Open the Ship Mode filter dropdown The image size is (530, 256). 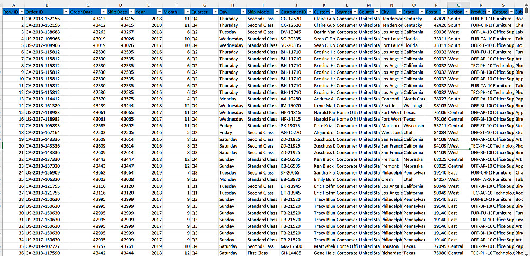(276, 12)
